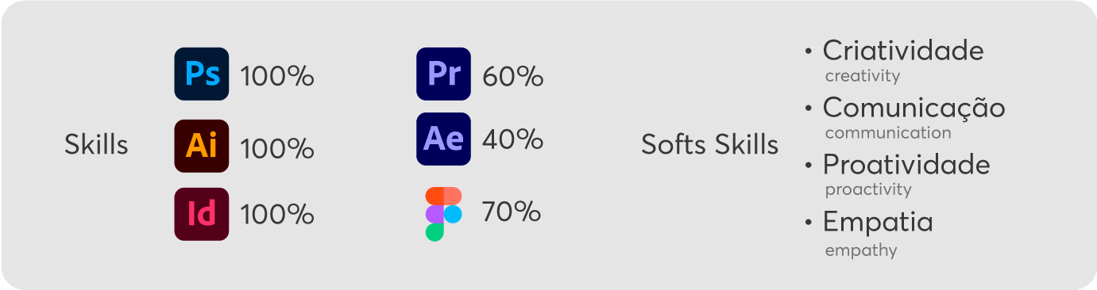Click the Photoshop Ps icon
Viewport: 1097px width, 290px height.
pos(202,74)
